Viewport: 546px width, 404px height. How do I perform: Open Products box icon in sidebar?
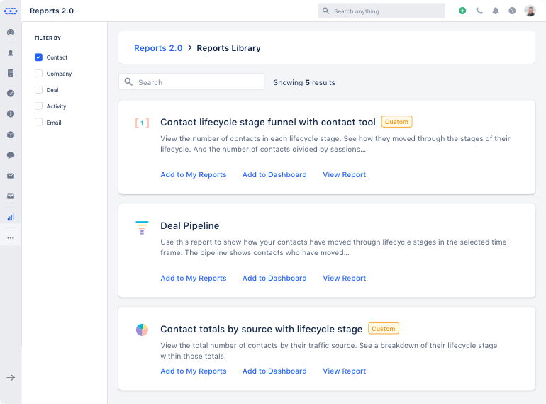tap(11, 135)
